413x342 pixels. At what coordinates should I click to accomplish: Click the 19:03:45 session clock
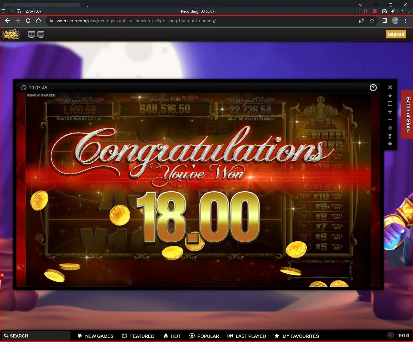pos(34,87)
